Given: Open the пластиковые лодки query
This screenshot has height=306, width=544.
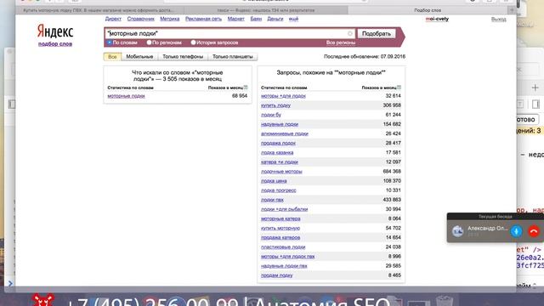Looking at the screenshot, I should (x=283, y=247).
